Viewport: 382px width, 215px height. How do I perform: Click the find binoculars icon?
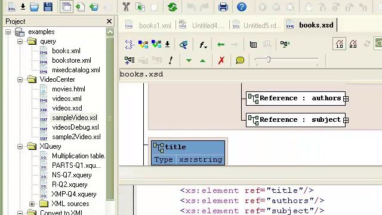click(183, 44)
